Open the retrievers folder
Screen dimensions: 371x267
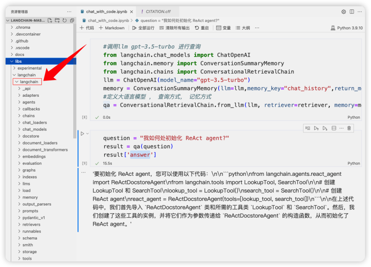[x=41, y=225]
